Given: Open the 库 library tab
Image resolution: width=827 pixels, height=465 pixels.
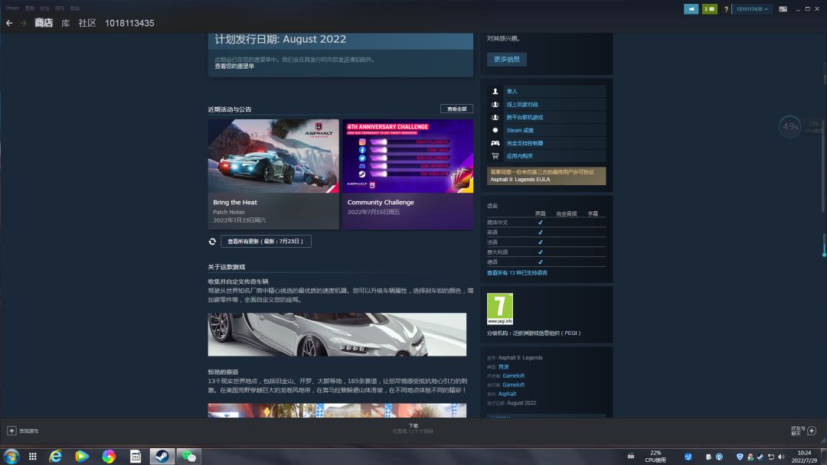Looking at the screenshot, I should [x=65, y=23].
